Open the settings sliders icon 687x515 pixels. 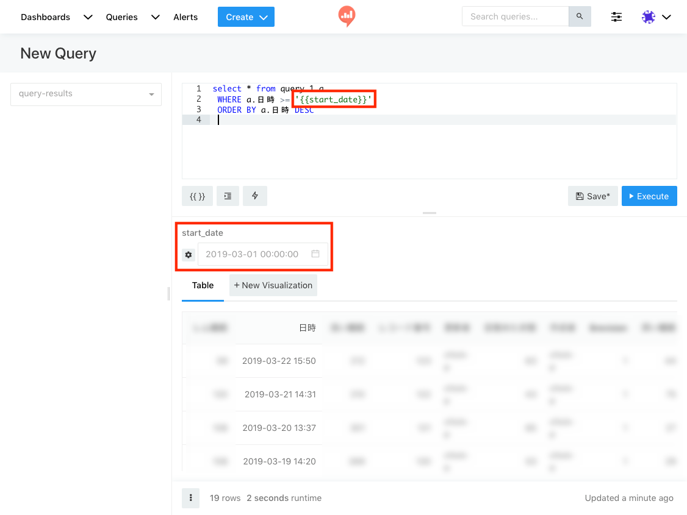616,17
